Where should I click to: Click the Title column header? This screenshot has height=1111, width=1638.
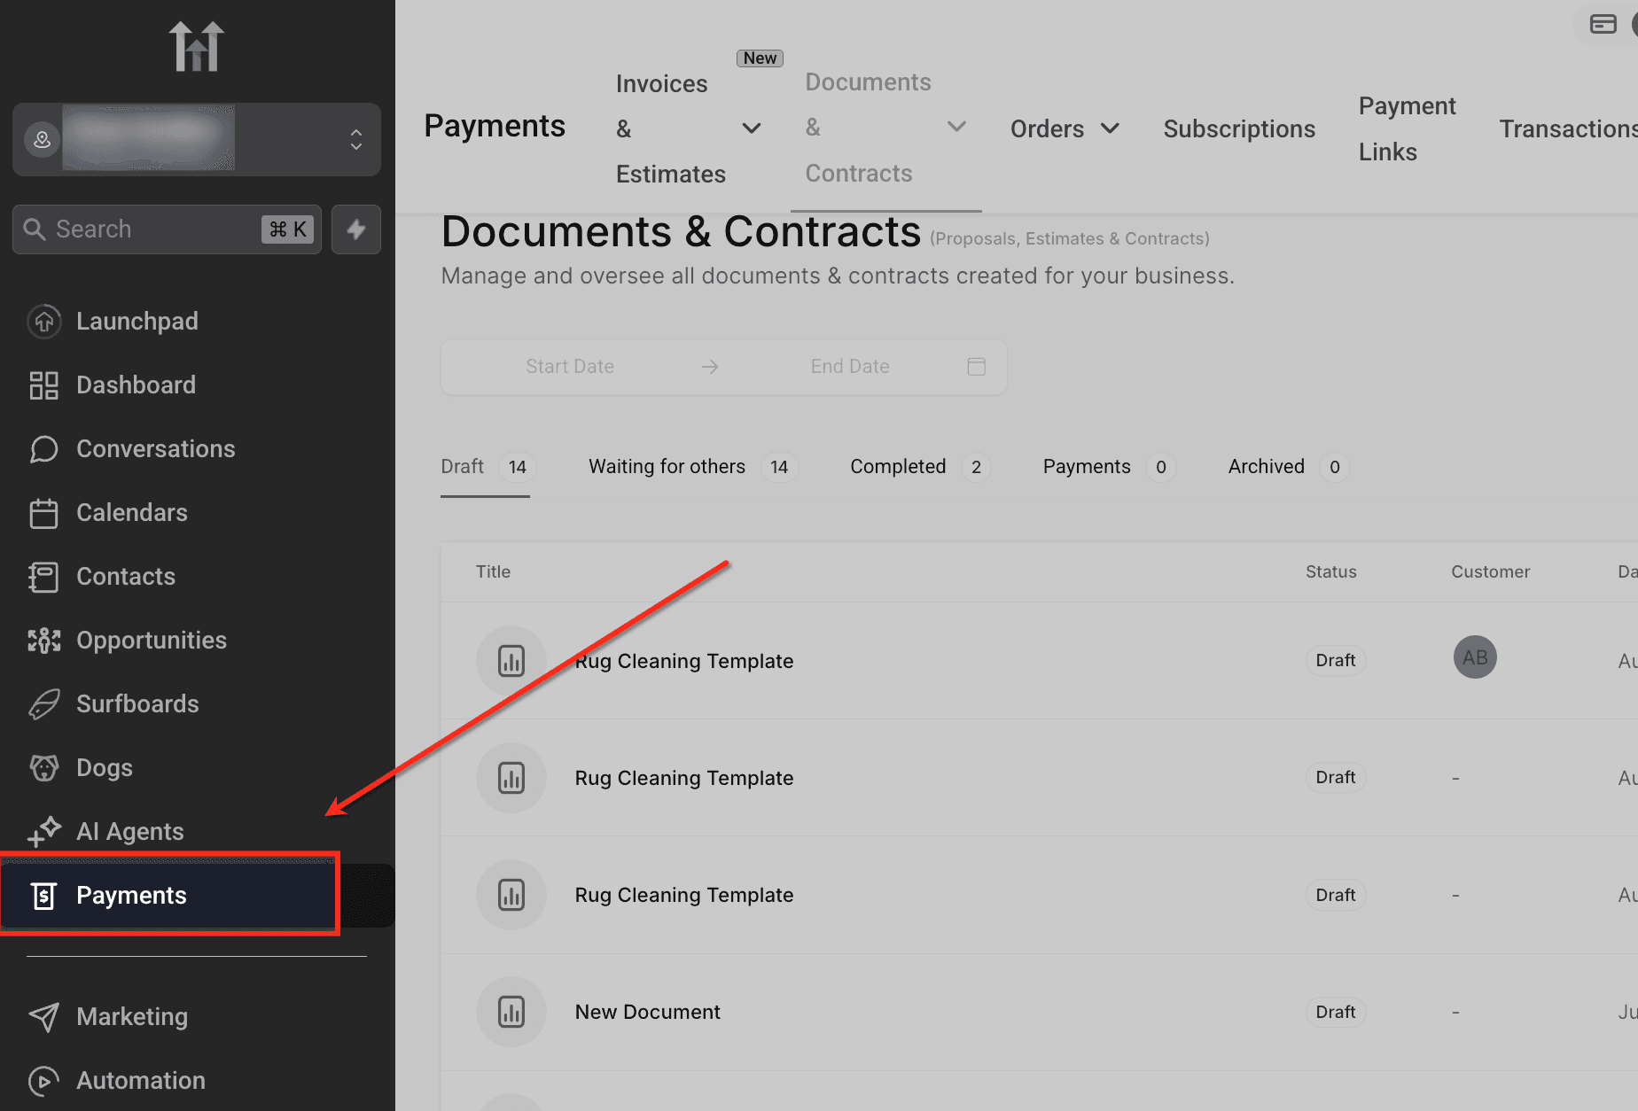point(493,571)
